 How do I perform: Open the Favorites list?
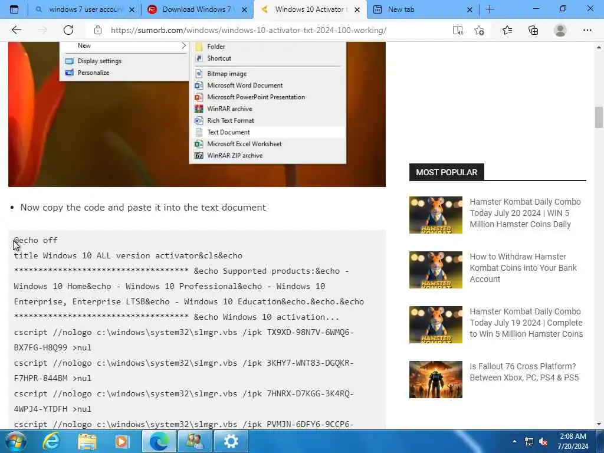(x=507, y=30)
